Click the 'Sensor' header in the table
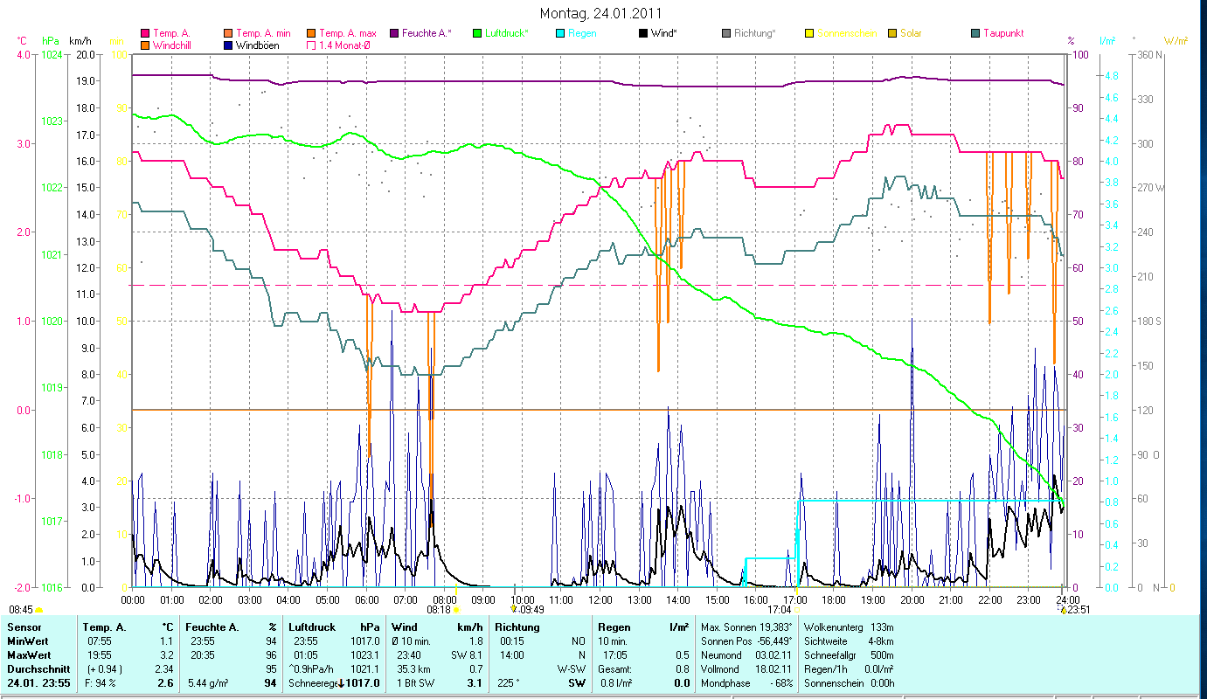This screenshot has height=699, width=1207. pyautogui.click(x=23, y=627)
